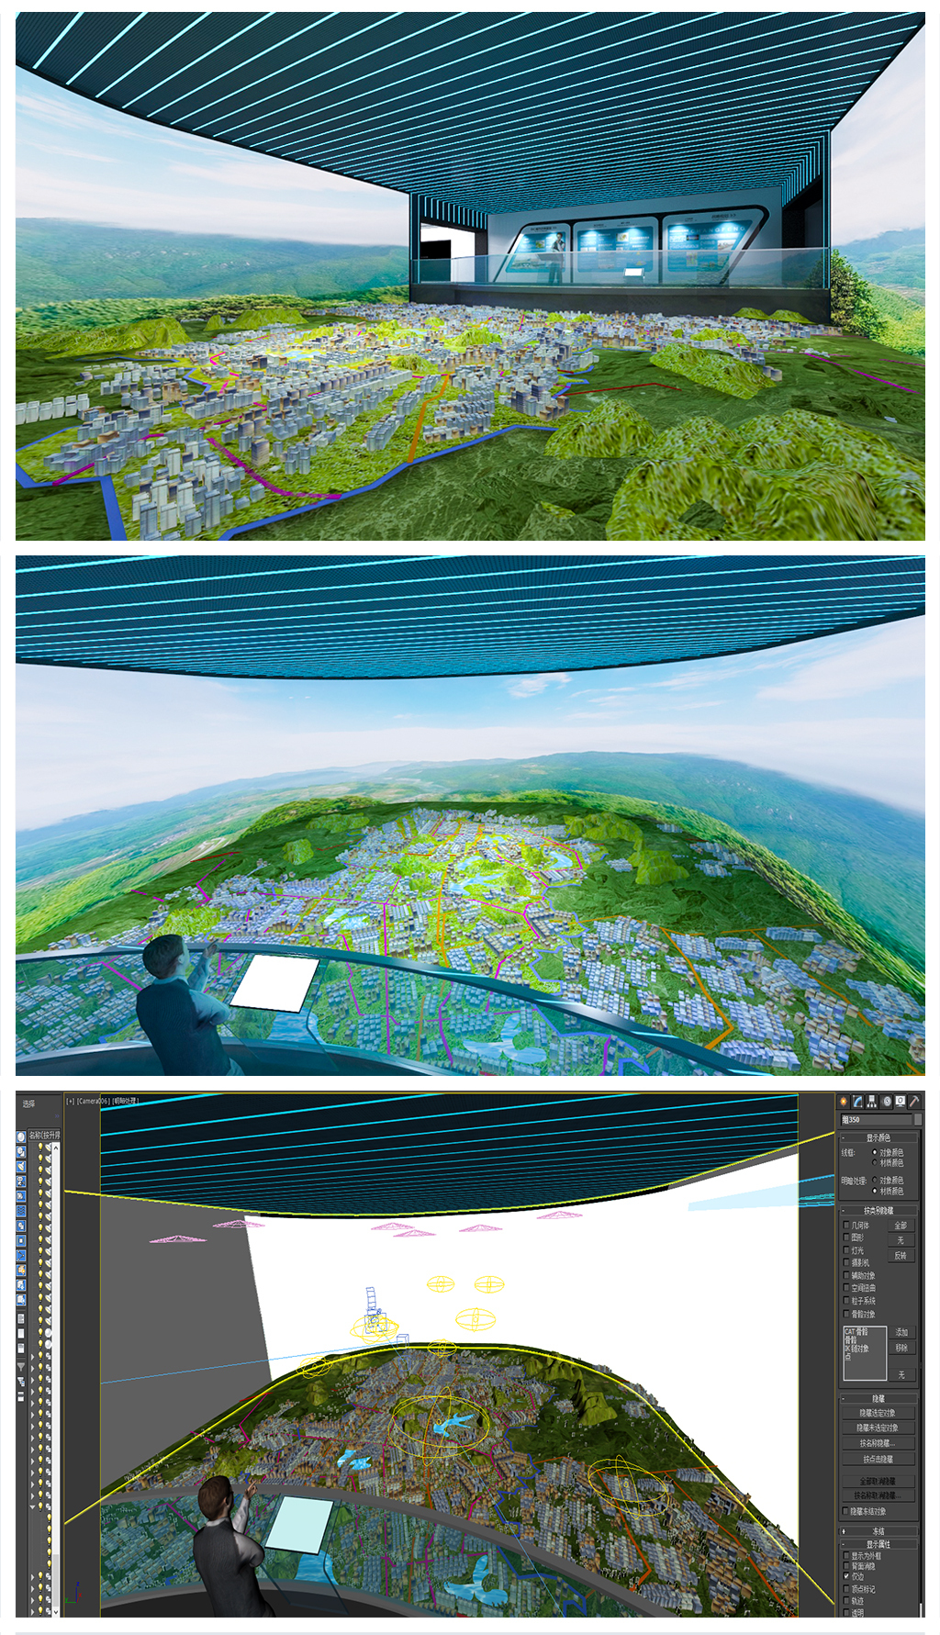Toggle Display Shapes filter in scene explorer

[21, 1151]
